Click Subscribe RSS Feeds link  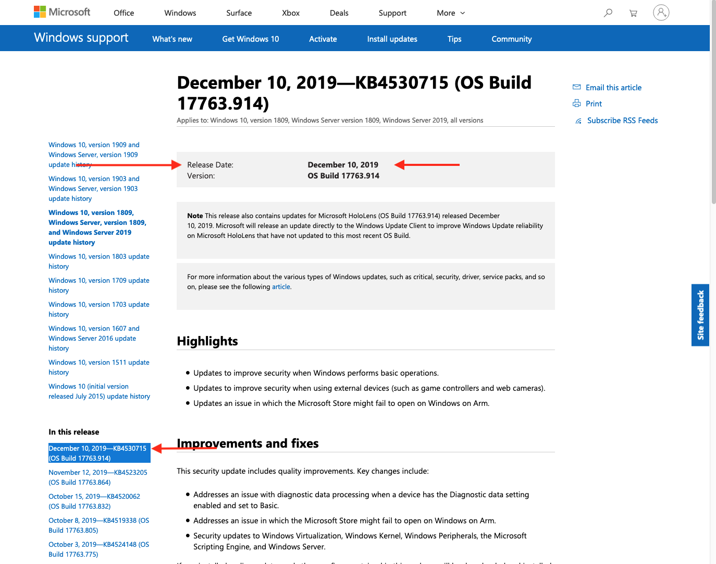pos(623,121)
